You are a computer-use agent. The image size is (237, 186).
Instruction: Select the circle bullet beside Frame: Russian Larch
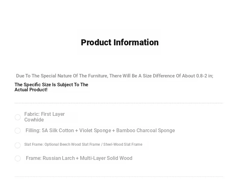click(x=18, y=159)
